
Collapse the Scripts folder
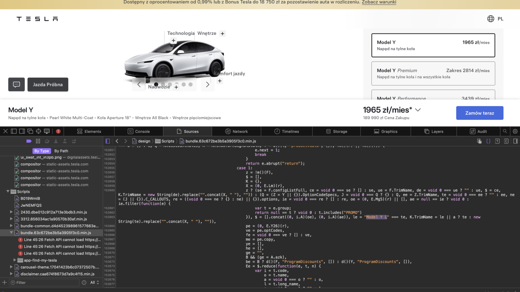[x=8, y=191]
